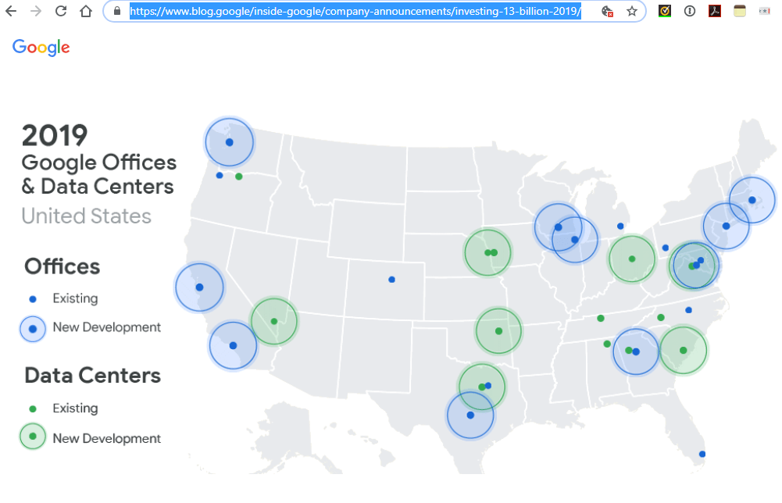Screen dimensions: 782x503
Task: Bookmark this page using the star
Action: coord(633,11)
